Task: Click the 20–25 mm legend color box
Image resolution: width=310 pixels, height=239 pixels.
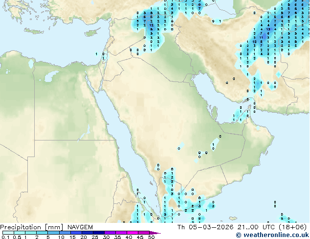Action: point(87,233)
